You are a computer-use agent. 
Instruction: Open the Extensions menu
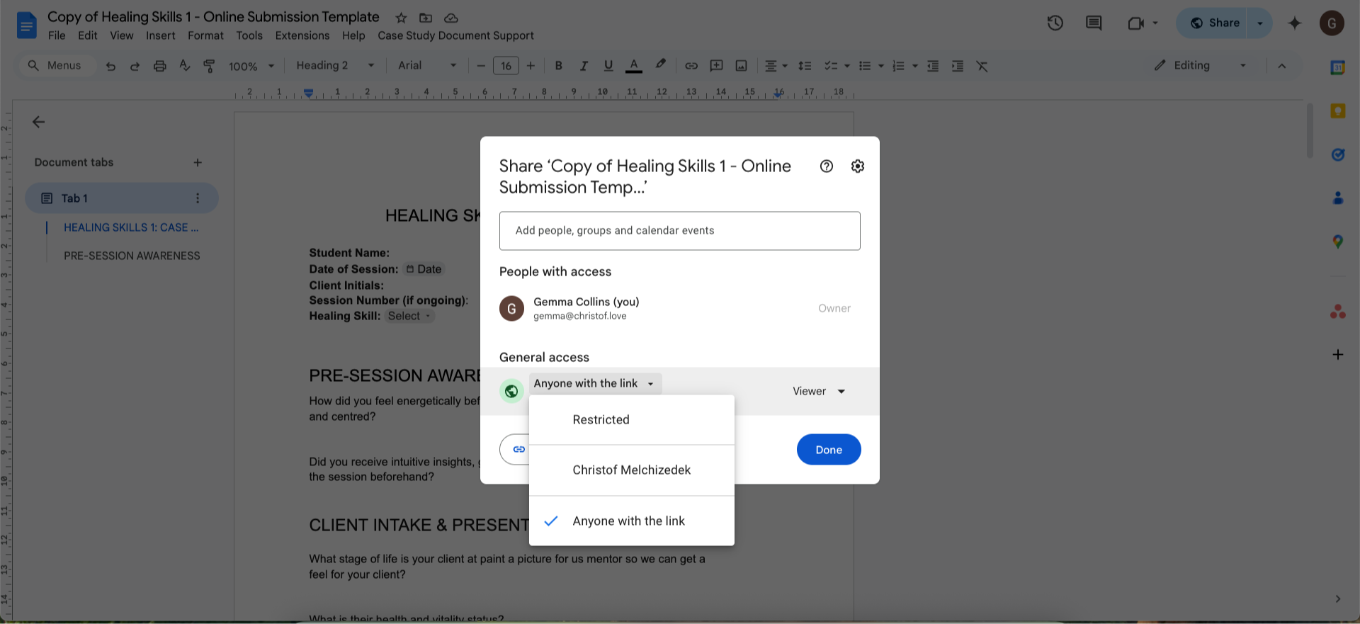click(302, 36)
